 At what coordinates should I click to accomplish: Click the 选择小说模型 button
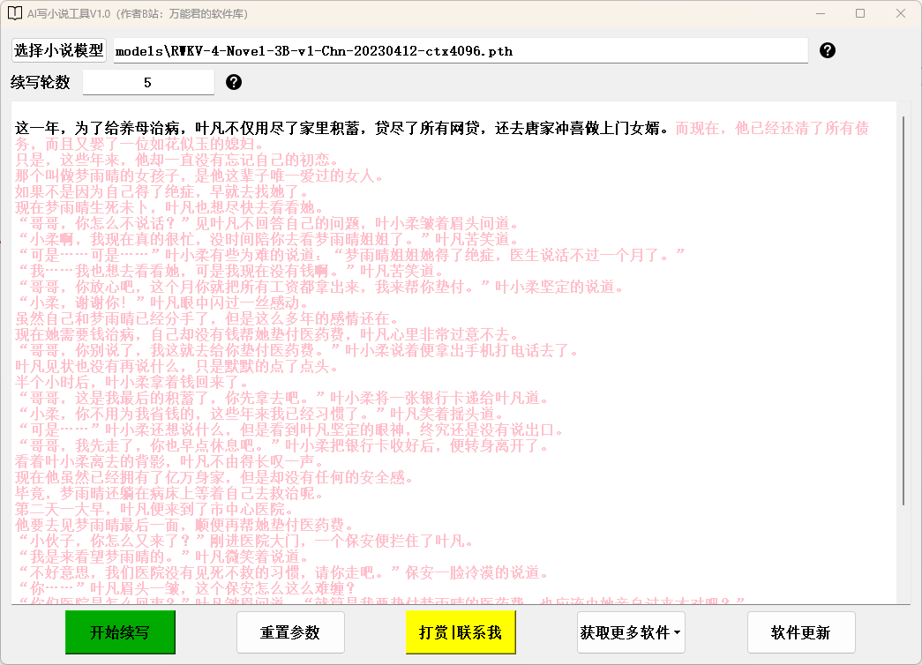coord(59,50)
